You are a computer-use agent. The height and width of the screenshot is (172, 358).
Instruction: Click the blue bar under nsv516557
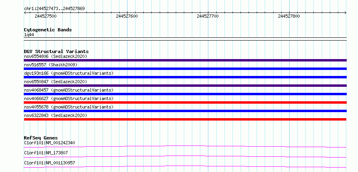coord(185,69)
